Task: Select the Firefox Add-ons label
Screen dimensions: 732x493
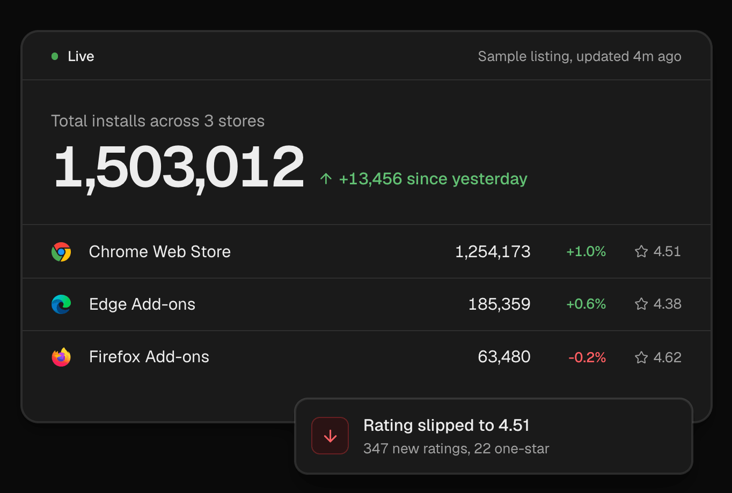Action: coord(149,357)
